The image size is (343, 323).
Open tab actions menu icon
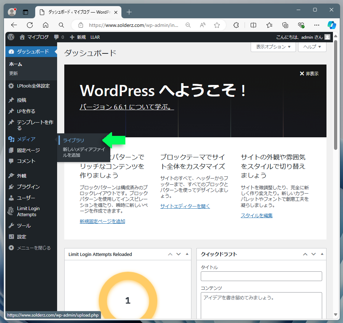click(26, 12)
